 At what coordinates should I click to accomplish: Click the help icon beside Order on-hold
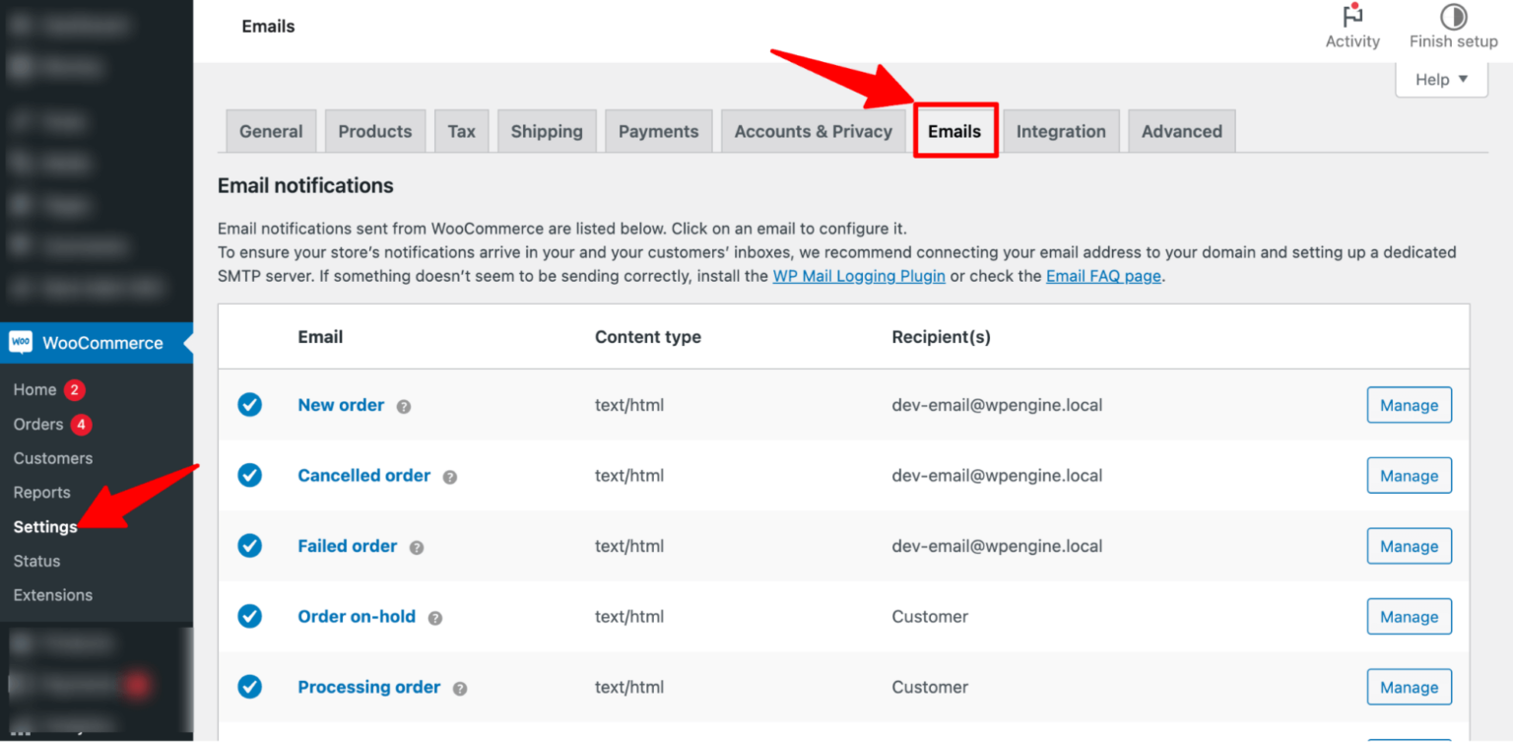[434, 618]
